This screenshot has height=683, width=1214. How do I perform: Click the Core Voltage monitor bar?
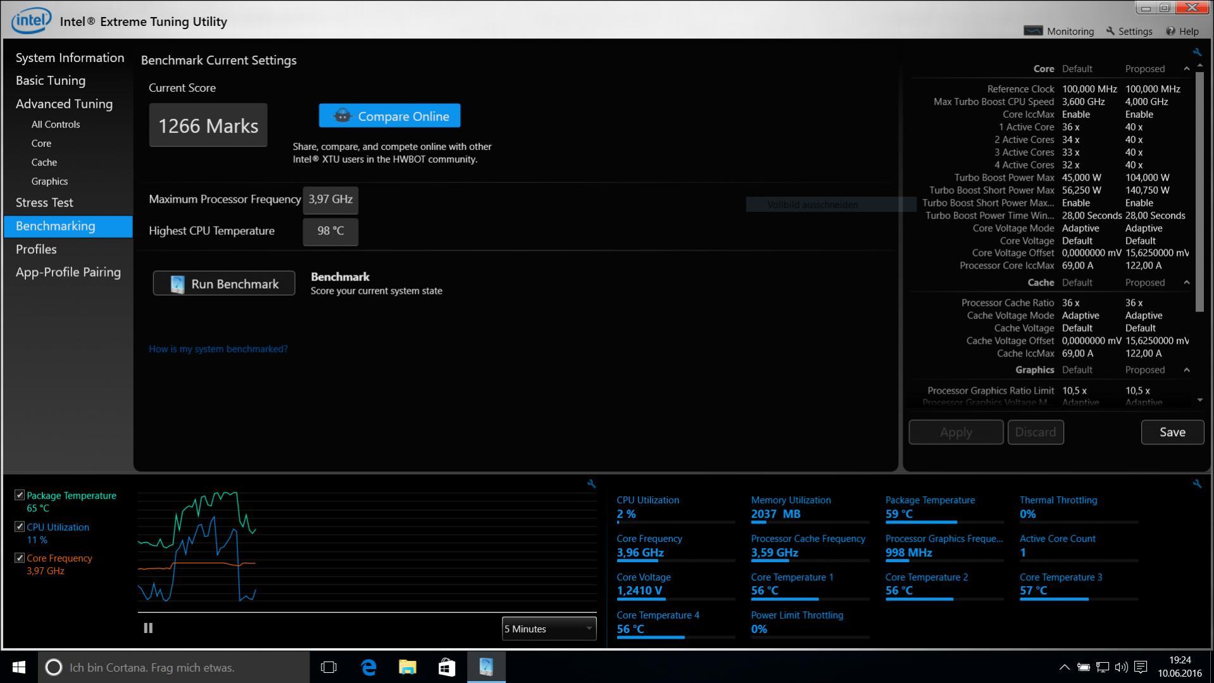675,599
